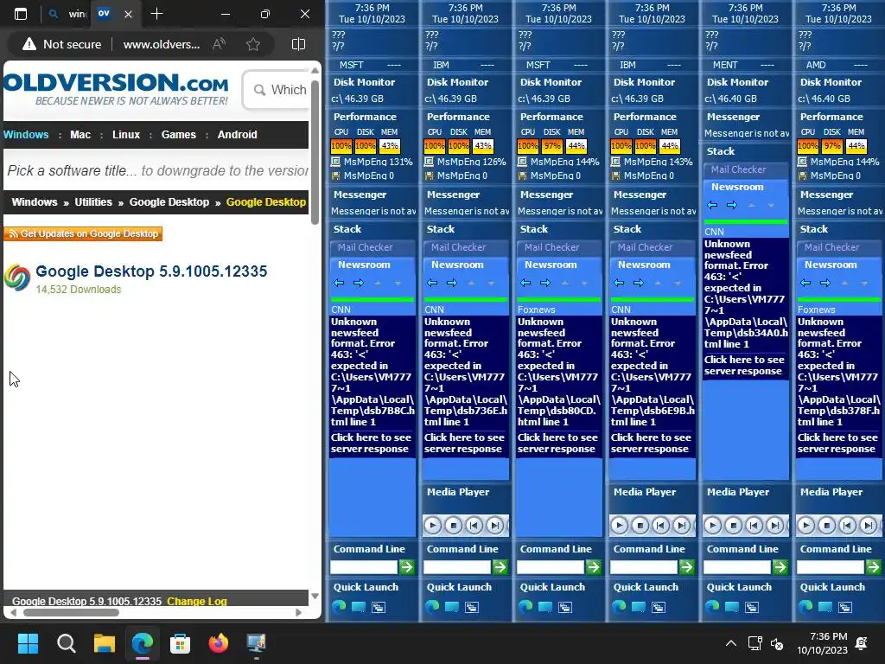Viewport: 885px width, 664px height.
Task: Collapse Newsroom header in MENT sidebar
Action: pos(737,187)
